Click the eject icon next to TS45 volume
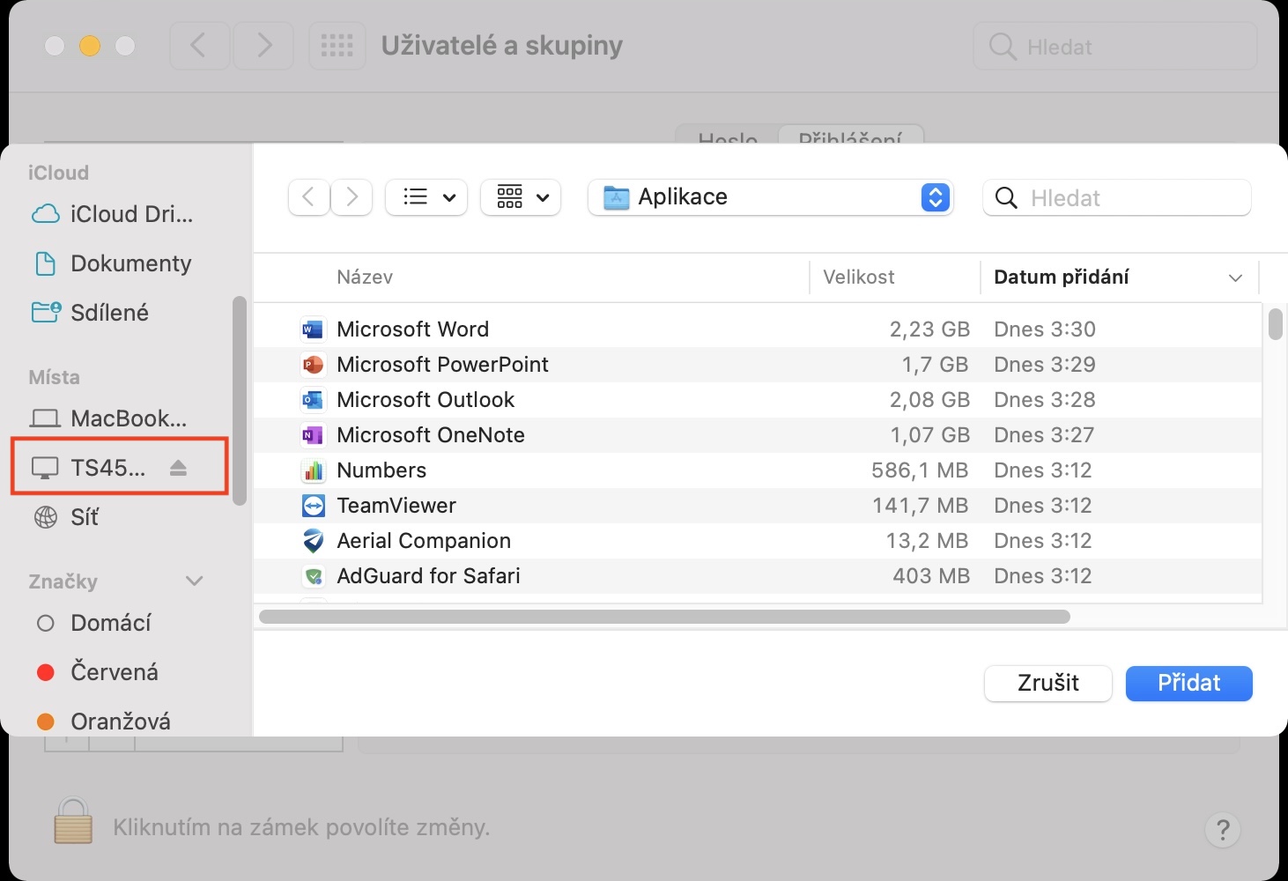The width and height of the screenshot is (1288, 881). (179, 468)
